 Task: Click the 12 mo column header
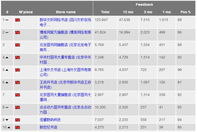coord(128,12)
